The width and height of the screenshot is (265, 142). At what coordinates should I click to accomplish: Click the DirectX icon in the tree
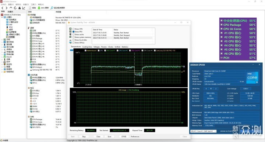[x=5, y=57]
